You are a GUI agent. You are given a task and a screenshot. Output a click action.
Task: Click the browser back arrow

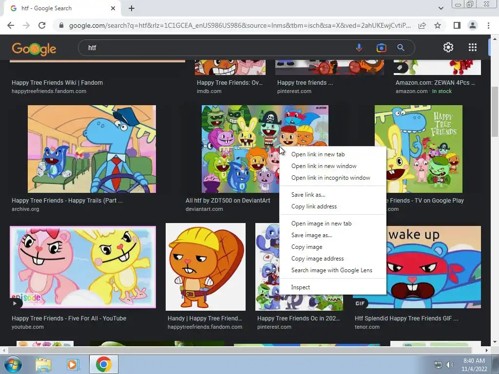11,25
